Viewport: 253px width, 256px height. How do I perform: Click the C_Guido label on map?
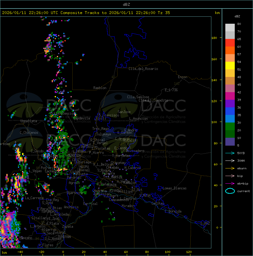coord(37,151)
